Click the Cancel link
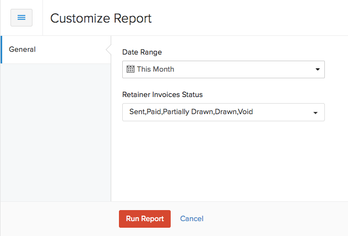Viewport: 348px width, 236px height. click(x=192, y=219)
